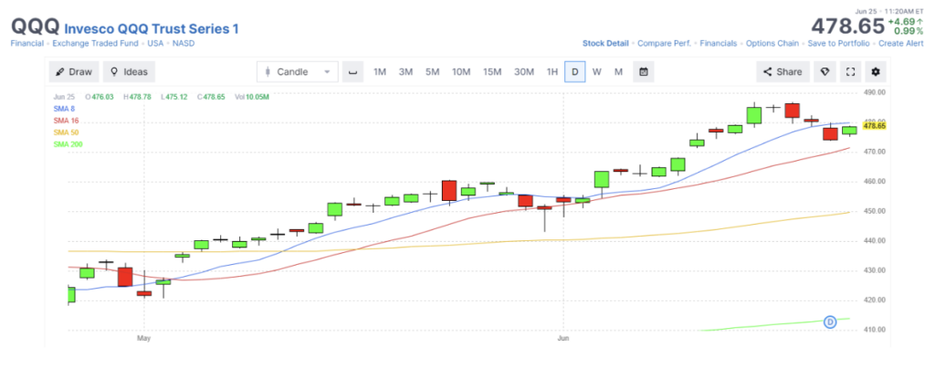Click the Share button
Screen dimensions: 935x369
pyautogui.click(x=783, y=71)
